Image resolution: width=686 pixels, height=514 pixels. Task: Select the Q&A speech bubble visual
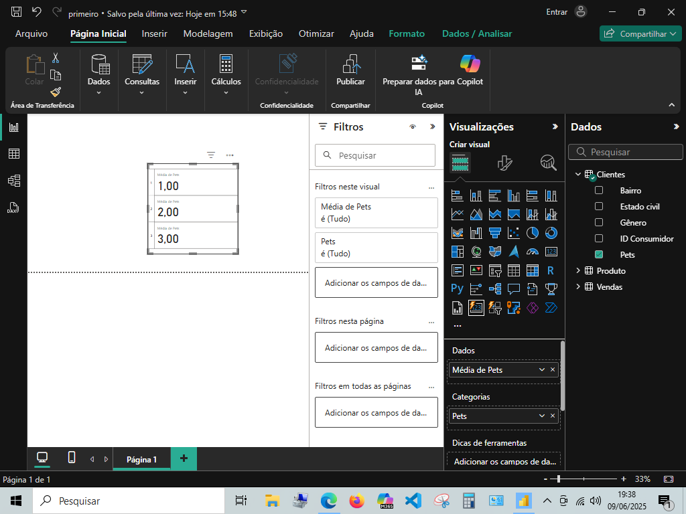pyautogui.click(x=514, y=289)
